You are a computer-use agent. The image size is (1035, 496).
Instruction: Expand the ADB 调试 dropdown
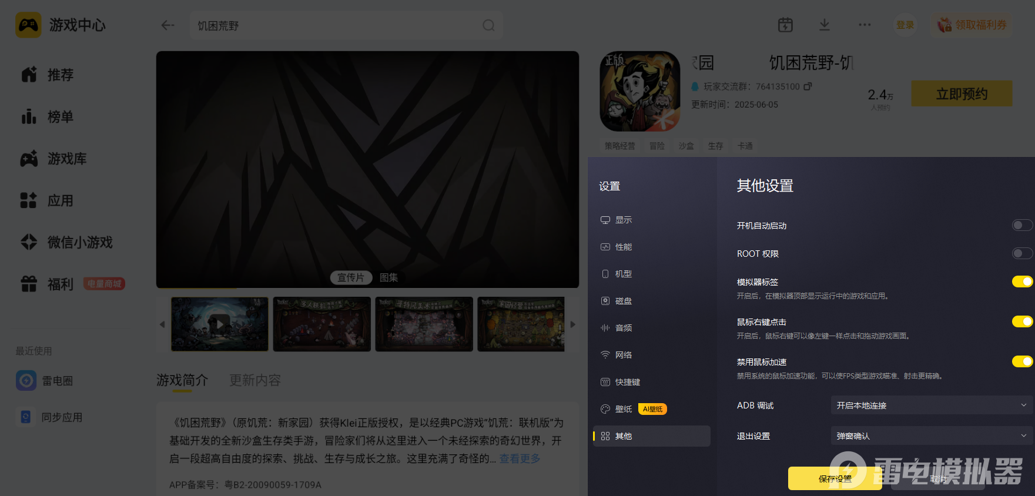pyautogui.click(x=932, y=405)
